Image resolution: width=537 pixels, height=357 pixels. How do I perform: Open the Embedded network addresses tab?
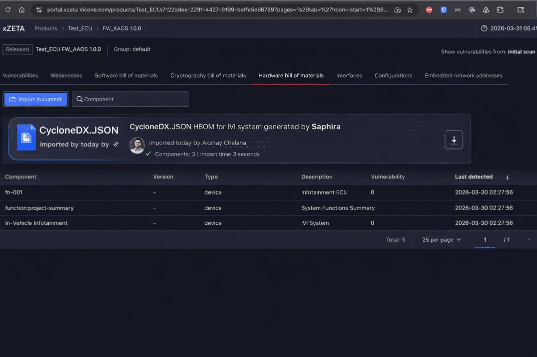463,76
